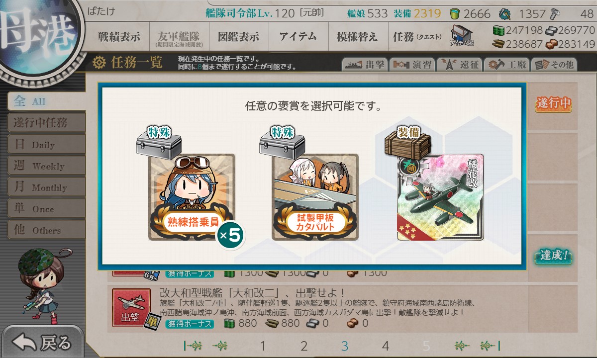Pick the 橘花改 equipment reward card
This screenshot has width=597, height=358.
click(x=440, y=197)
